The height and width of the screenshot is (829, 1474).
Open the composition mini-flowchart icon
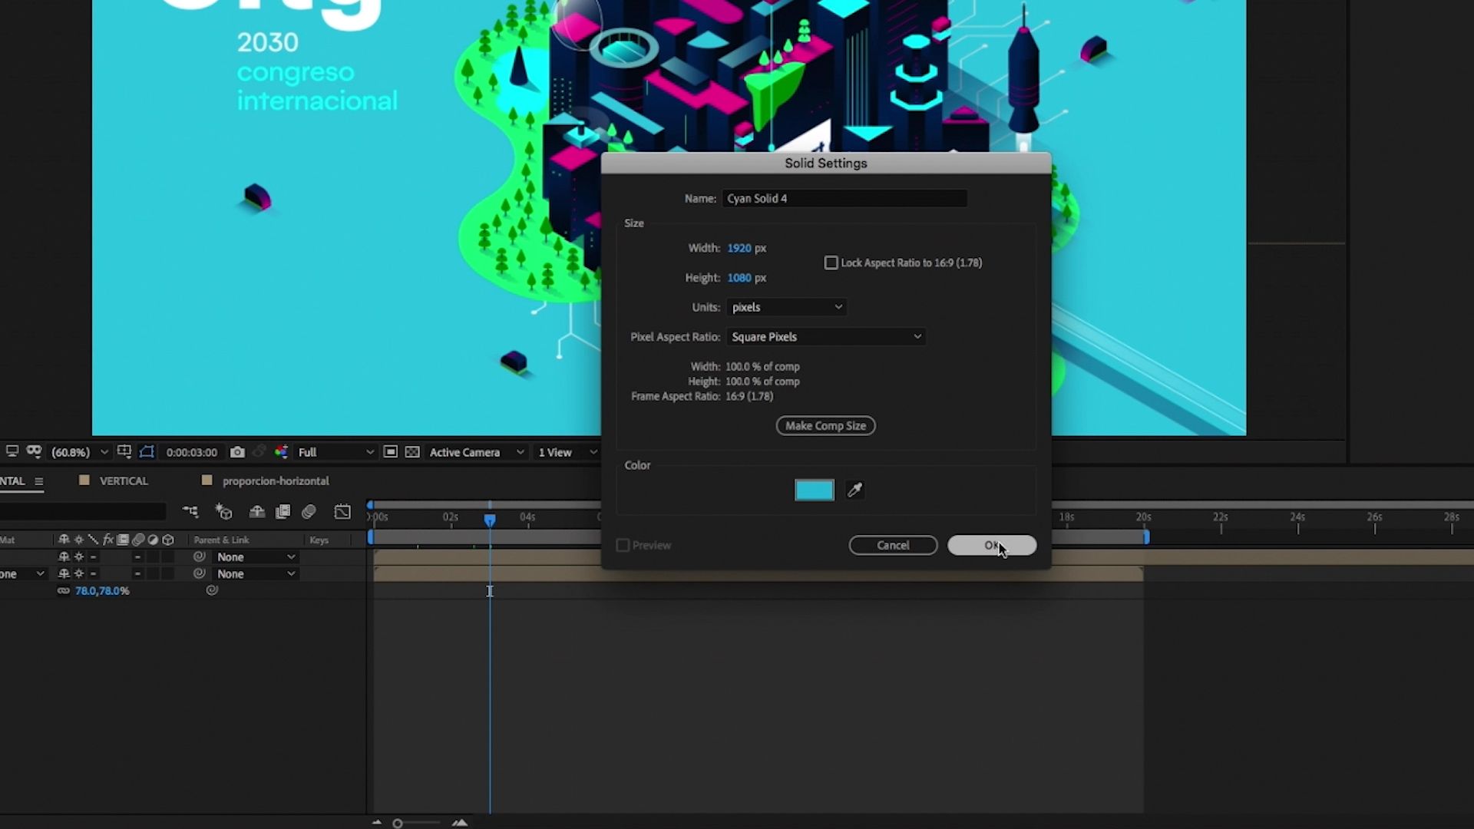190,511
